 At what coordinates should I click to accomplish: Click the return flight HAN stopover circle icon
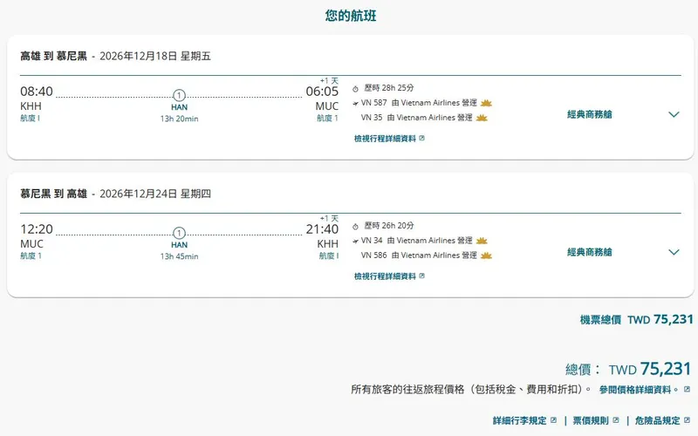pyautogui.click(x=179, y=233)
